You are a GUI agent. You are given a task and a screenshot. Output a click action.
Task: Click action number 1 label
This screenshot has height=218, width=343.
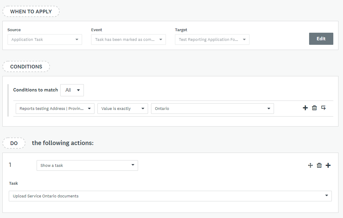[10, 165]
